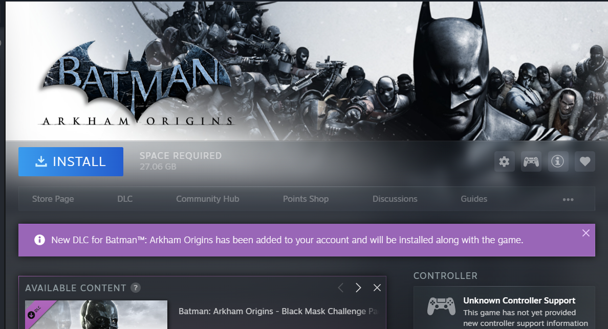Viewport: 608px width, 329px height.
Task: Click Black Mask Challenge Pack title text
Action: (278, 311)
